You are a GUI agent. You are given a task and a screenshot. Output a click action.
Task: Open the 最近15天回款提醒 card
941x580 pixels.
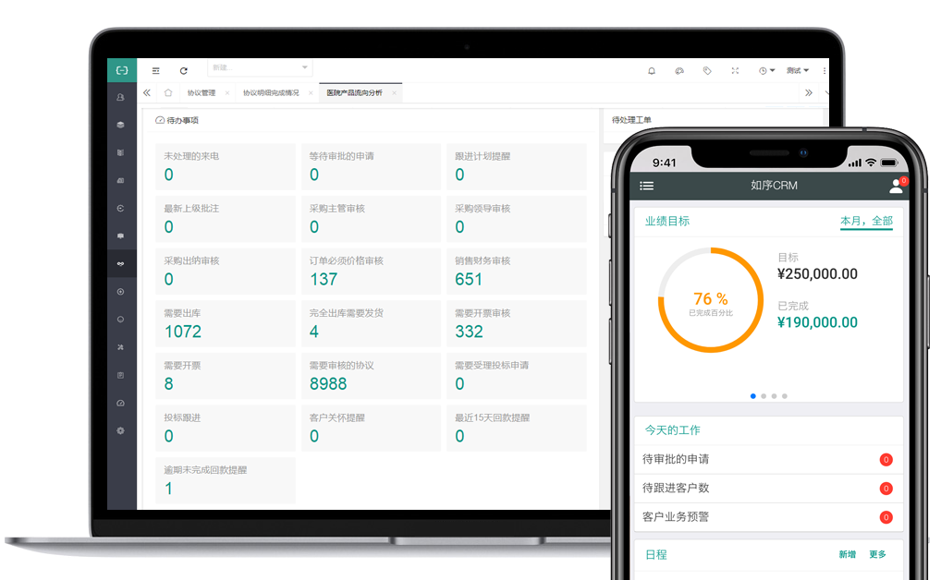click(x=516, y=429)
